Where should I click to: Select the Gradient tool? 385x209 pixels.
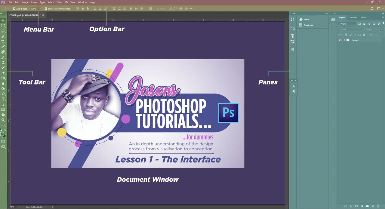[x=3, y=78]
